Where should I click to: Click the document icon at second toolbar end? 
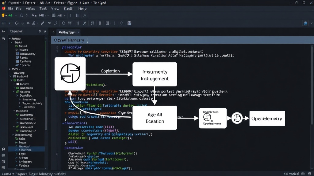pos(129,23)
